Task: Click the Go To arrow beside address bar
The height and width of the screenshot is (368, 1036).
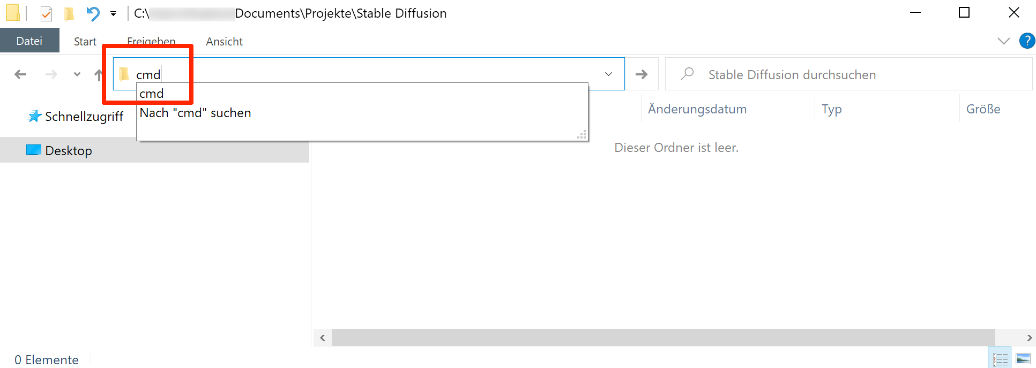Action: [x=642, y=74]
